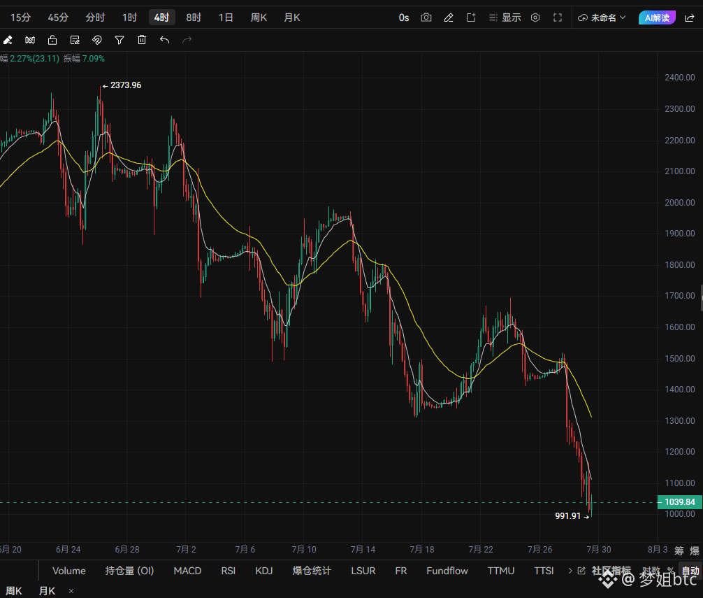Click the AI解读 button
The image size is (703, 598).
[657, 17]
